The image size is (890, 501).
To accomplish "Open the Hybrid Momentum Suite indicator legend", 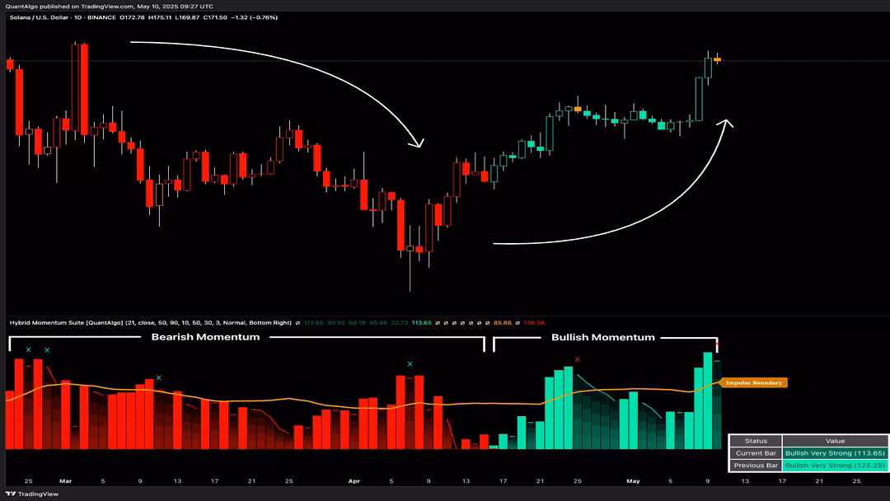I will coord(151,322).
